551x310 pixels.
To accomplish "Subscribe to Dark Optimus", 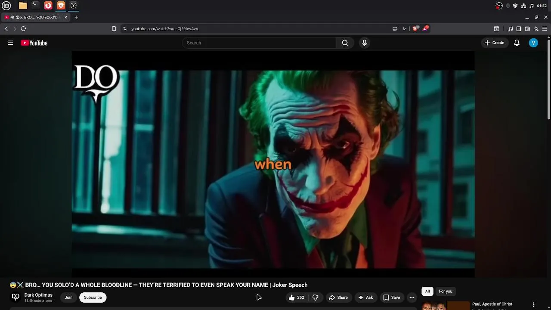I will 93,298.
